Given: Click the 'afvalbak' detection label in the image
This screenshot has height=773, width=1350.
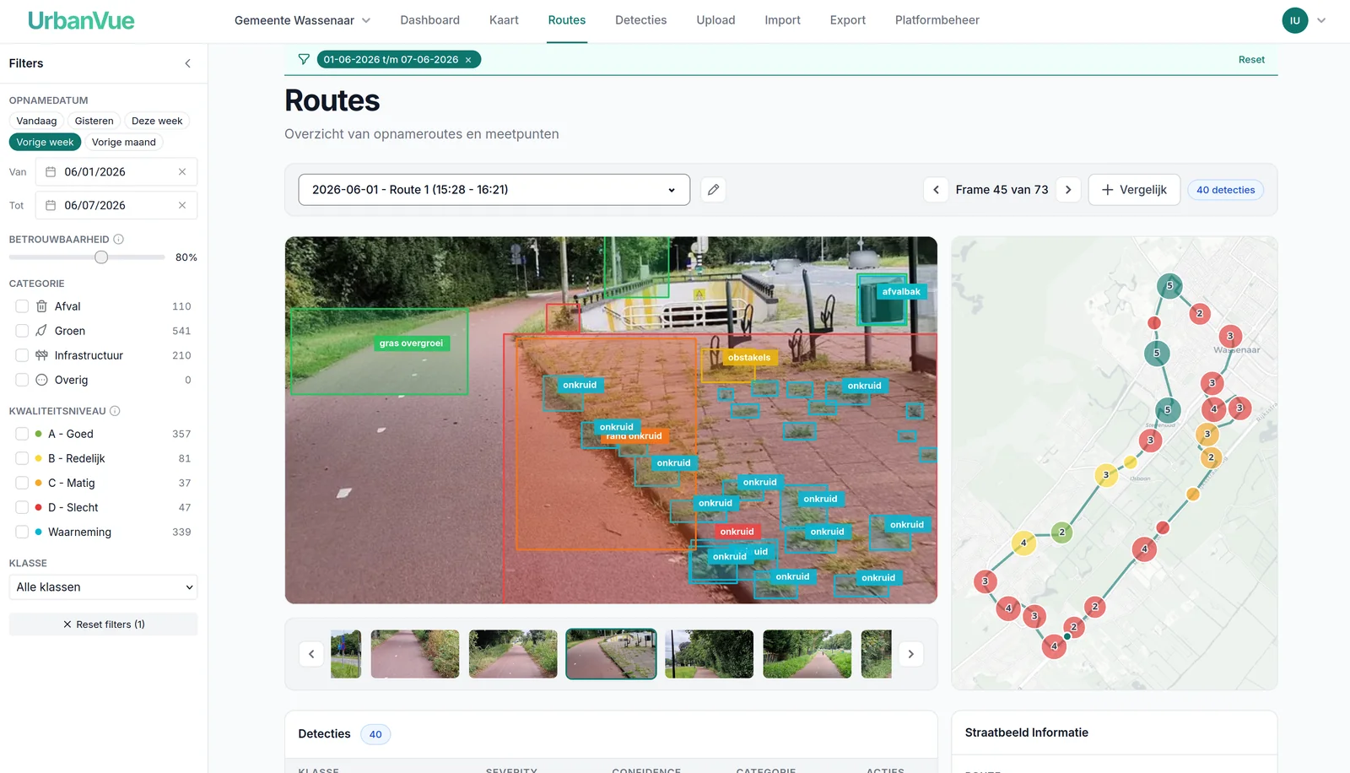Looking at the screenshot, I should pyautogui.click(x=901, y=292).
